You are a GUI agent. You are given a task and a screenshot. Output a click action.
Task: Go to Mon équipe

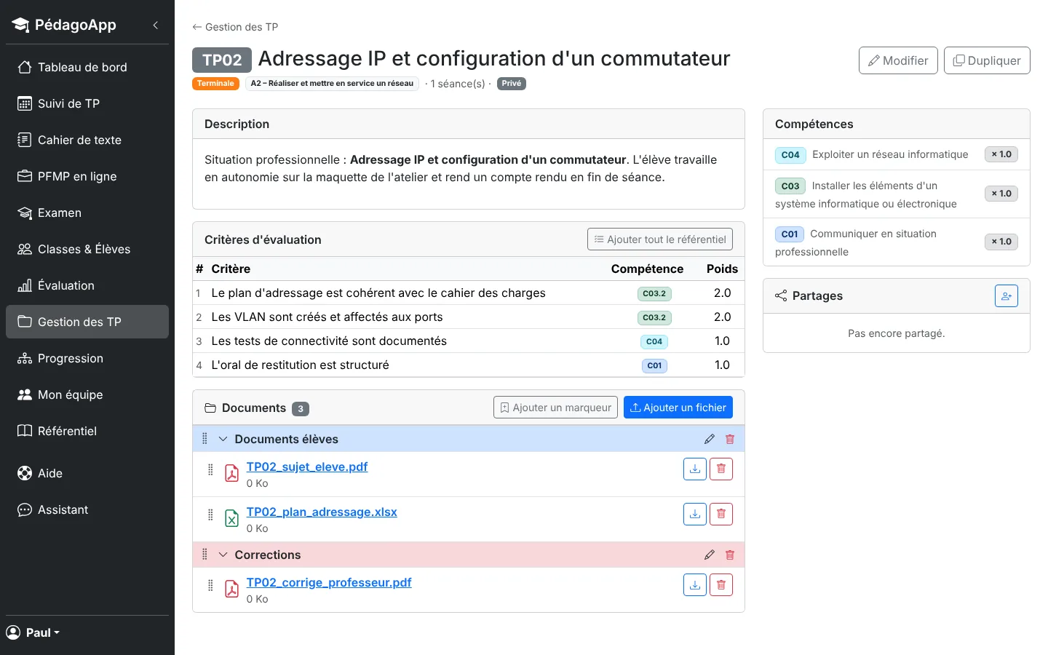click(x=87, y=394)
